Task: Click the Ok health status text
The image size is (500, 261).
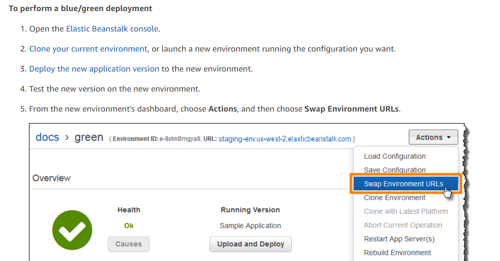Action: click(x=129, y=226)
